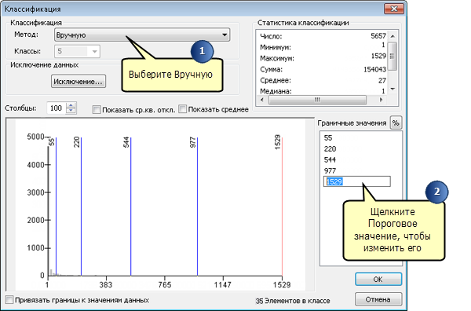Click the Исключение... button

click(78, 82)
